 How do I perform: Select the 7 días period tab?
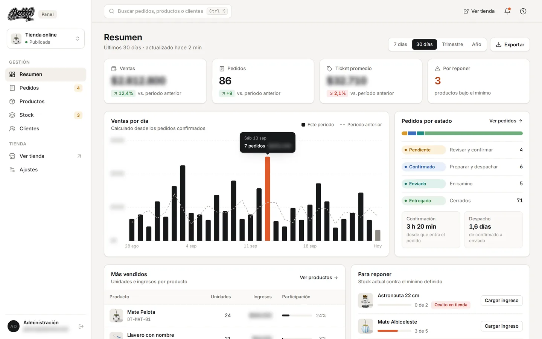click(400, 44)
